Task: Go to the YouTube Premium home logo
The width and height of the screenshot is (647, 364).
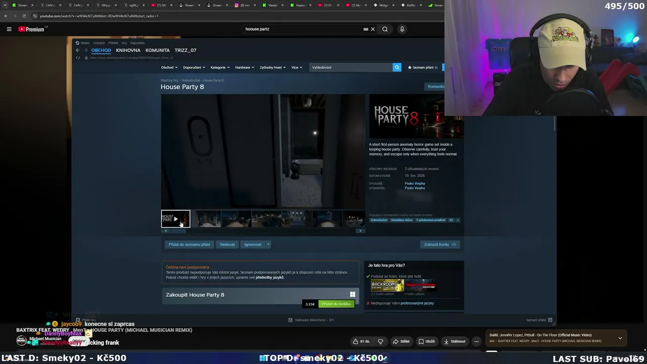Action: pyautogui.click(x=31, y=29)
